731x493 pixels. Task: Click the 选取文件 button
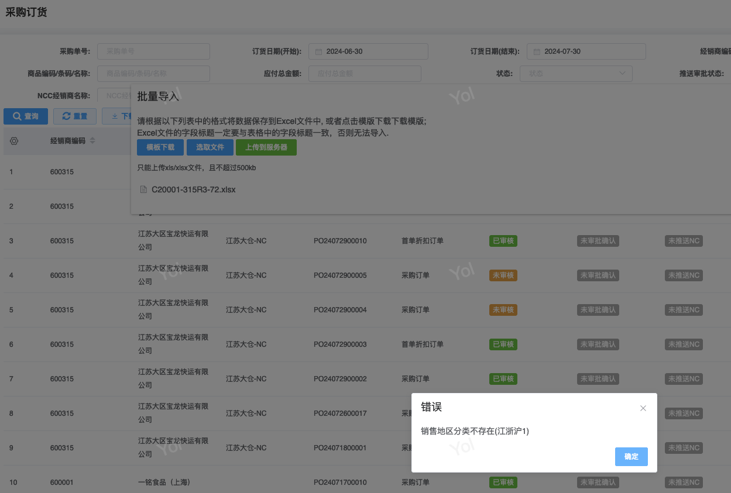tap(210, 147)
